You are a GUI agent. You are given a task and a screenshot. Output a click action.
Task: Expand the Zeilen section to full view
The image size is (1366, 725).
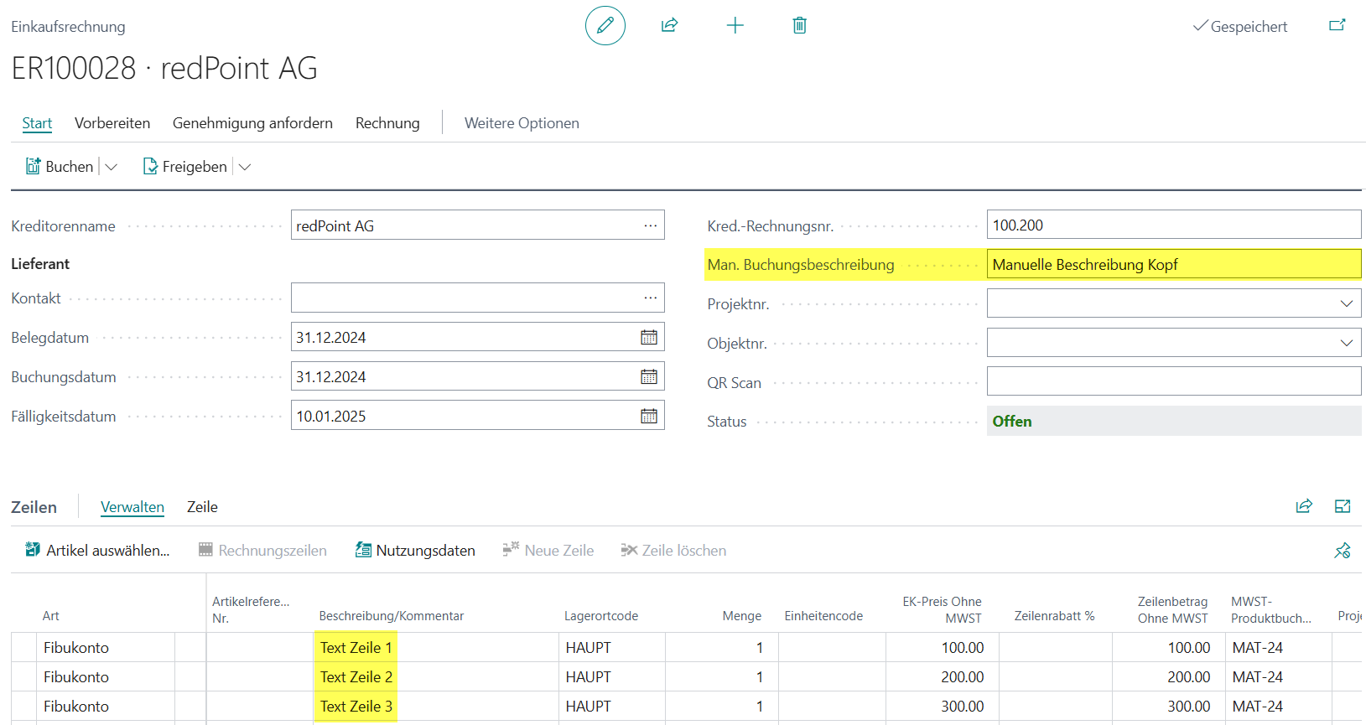[x=1343, y=506]
